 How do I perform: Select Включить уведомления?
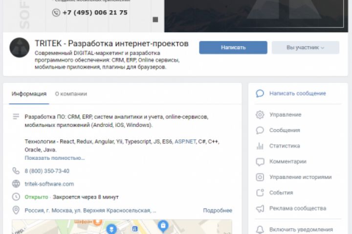pyautogui.click(x=301, y=230)
